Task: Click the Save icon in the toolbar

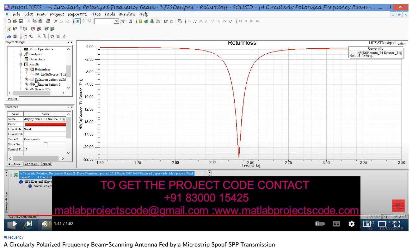Action: point(21,21)
